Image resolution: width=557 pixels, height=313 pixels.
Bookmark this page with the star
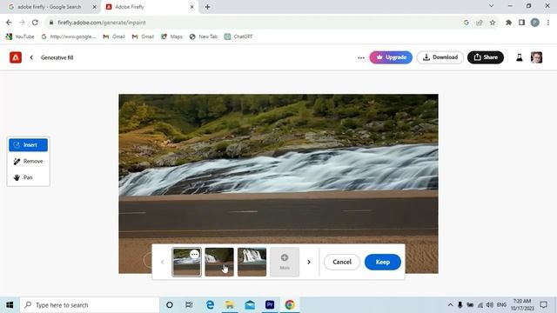(x=493, y=23)
